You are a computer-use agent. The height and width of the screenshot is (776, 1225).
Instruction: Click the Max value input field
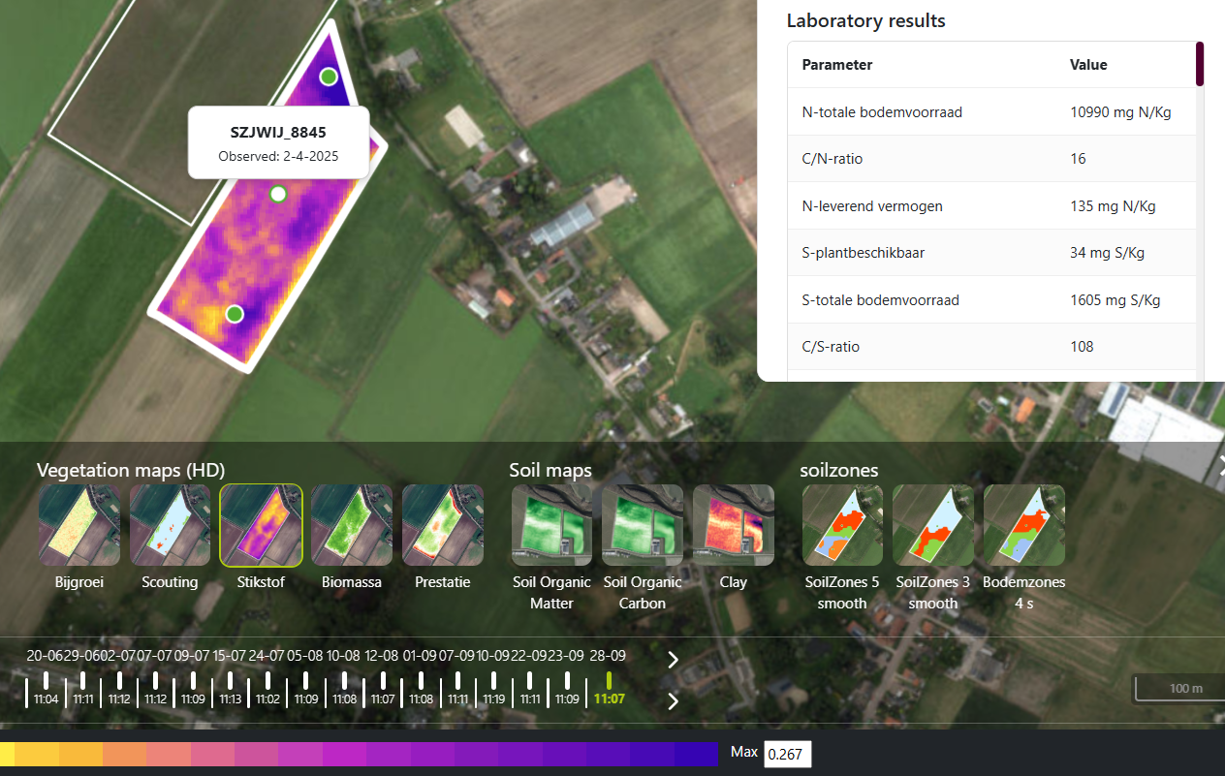787,754
